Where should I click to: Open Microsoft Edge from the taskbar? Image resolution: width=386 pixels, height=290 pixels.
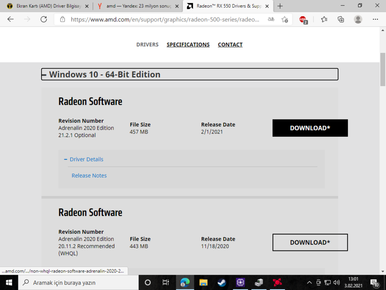[x=185, y=283]
